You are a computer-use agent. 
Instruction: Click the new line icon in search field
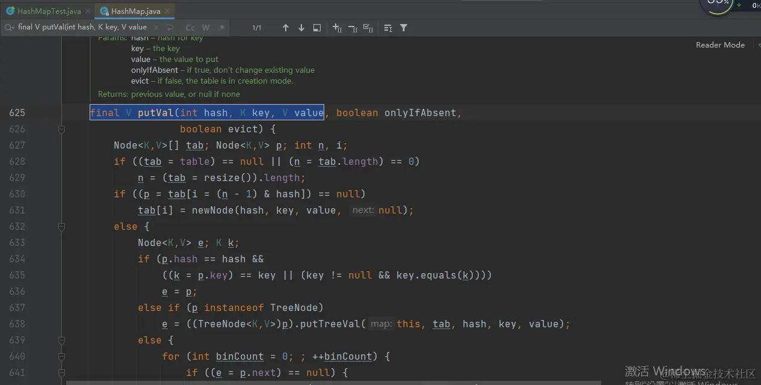click(x=170, y=28)
